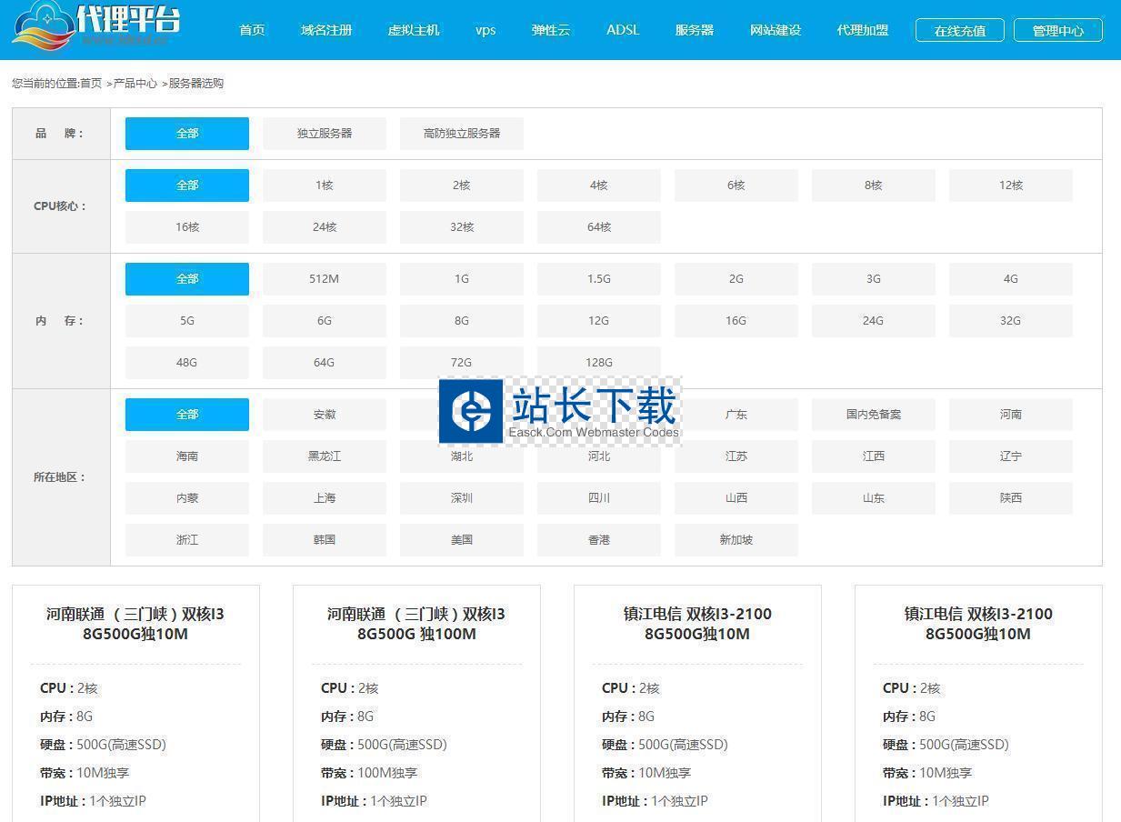The height and width of the screenshot is (822, 1121).
Task: Open the ADSL navigation item
Action: click(x=623, y=30)
